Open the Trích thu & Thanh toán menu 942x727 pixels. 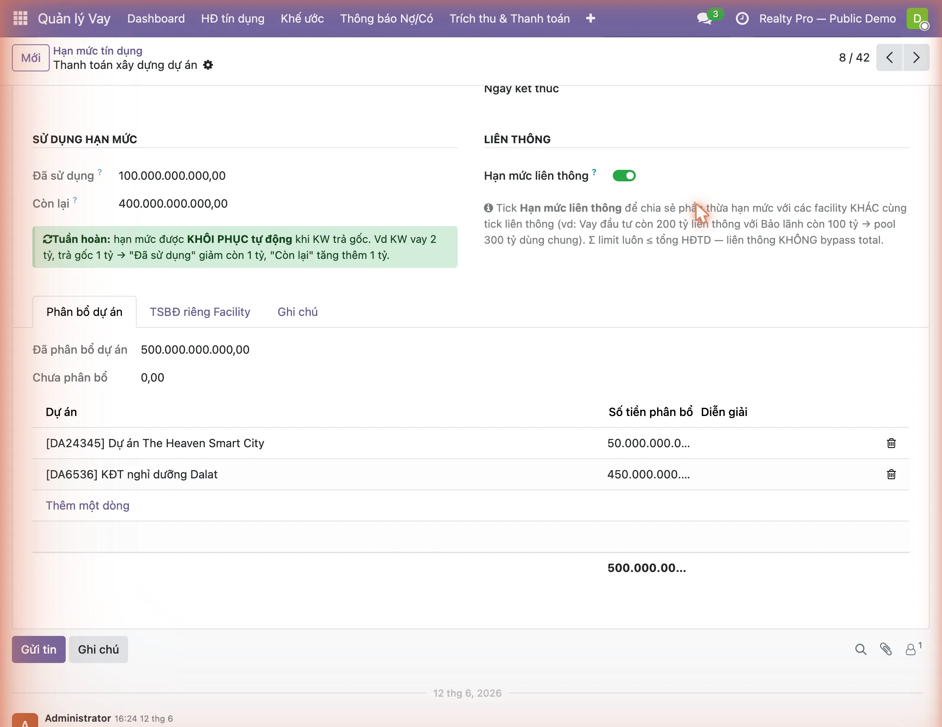[x=509, y=18]
